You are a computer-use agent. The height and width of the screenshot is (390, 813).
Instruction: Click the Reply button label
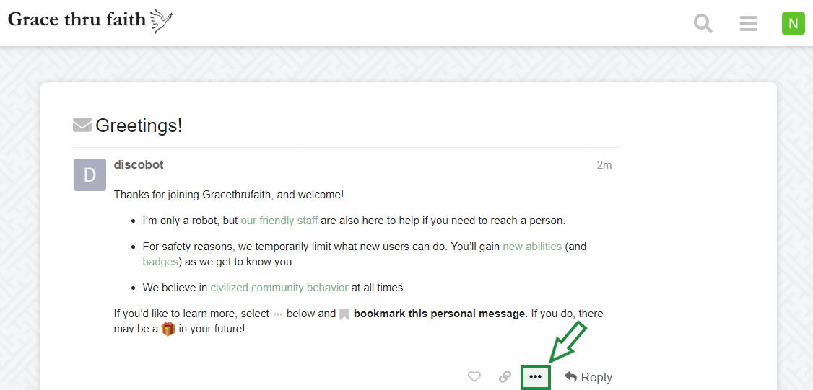[x=596, y=377]
